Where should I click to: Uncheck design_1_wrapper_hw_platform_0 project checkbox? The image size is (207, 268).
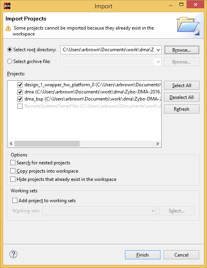(x=20, y=85)
